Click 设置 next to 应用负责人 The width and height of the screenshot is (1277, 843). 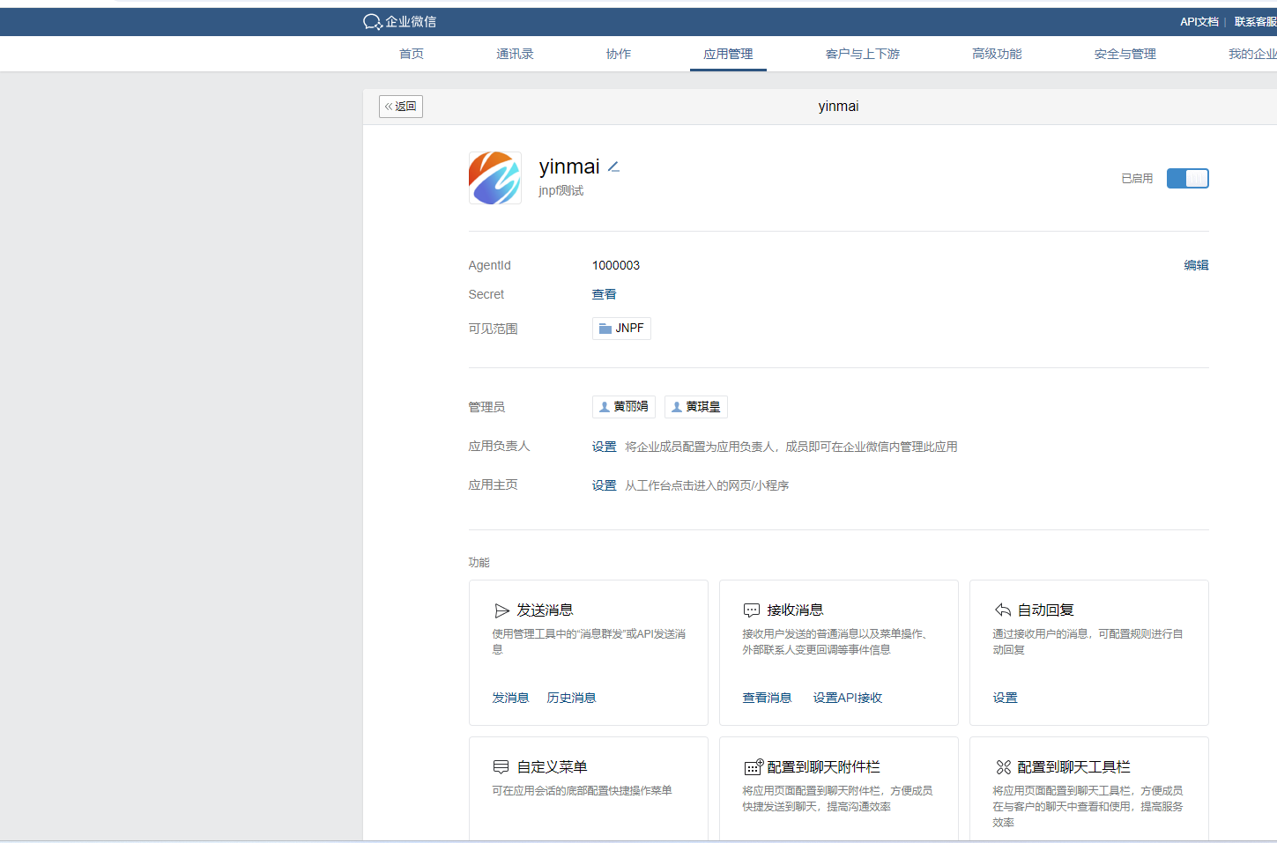click(604, 447)
